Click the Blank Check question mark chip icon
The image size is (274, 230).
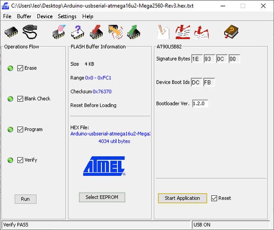[78, 32]
